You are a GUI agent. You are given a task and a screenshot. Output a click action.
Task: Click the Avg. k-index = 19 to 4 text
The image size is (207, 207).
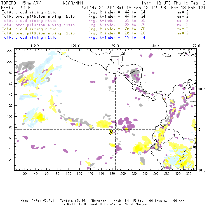(x=117, y=37)
